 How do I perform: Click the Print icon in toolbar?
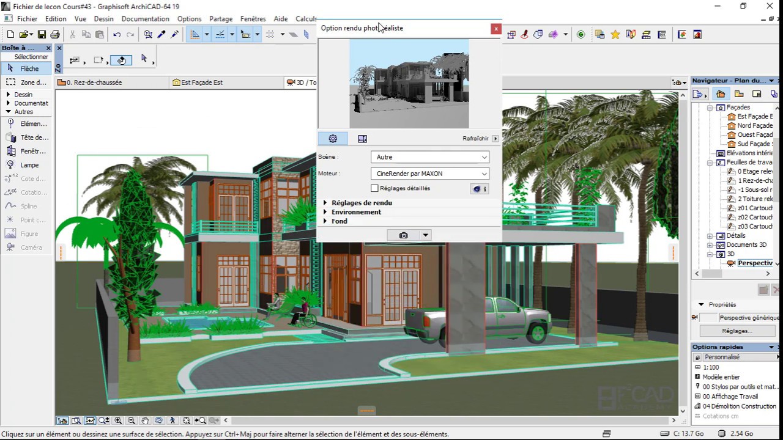click(x=55, y=35)
